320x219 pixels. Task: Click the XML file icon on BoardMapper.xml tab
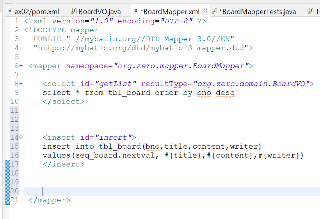(x=136, y=11)
